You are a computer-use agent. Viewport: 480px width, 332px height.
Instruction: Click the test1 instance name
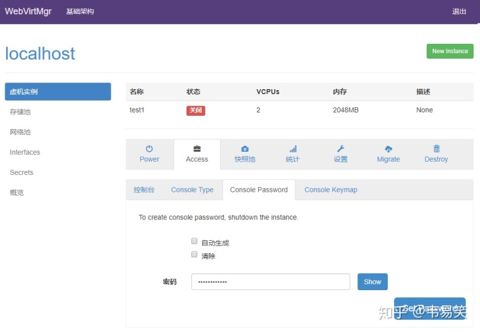point(137,110)
